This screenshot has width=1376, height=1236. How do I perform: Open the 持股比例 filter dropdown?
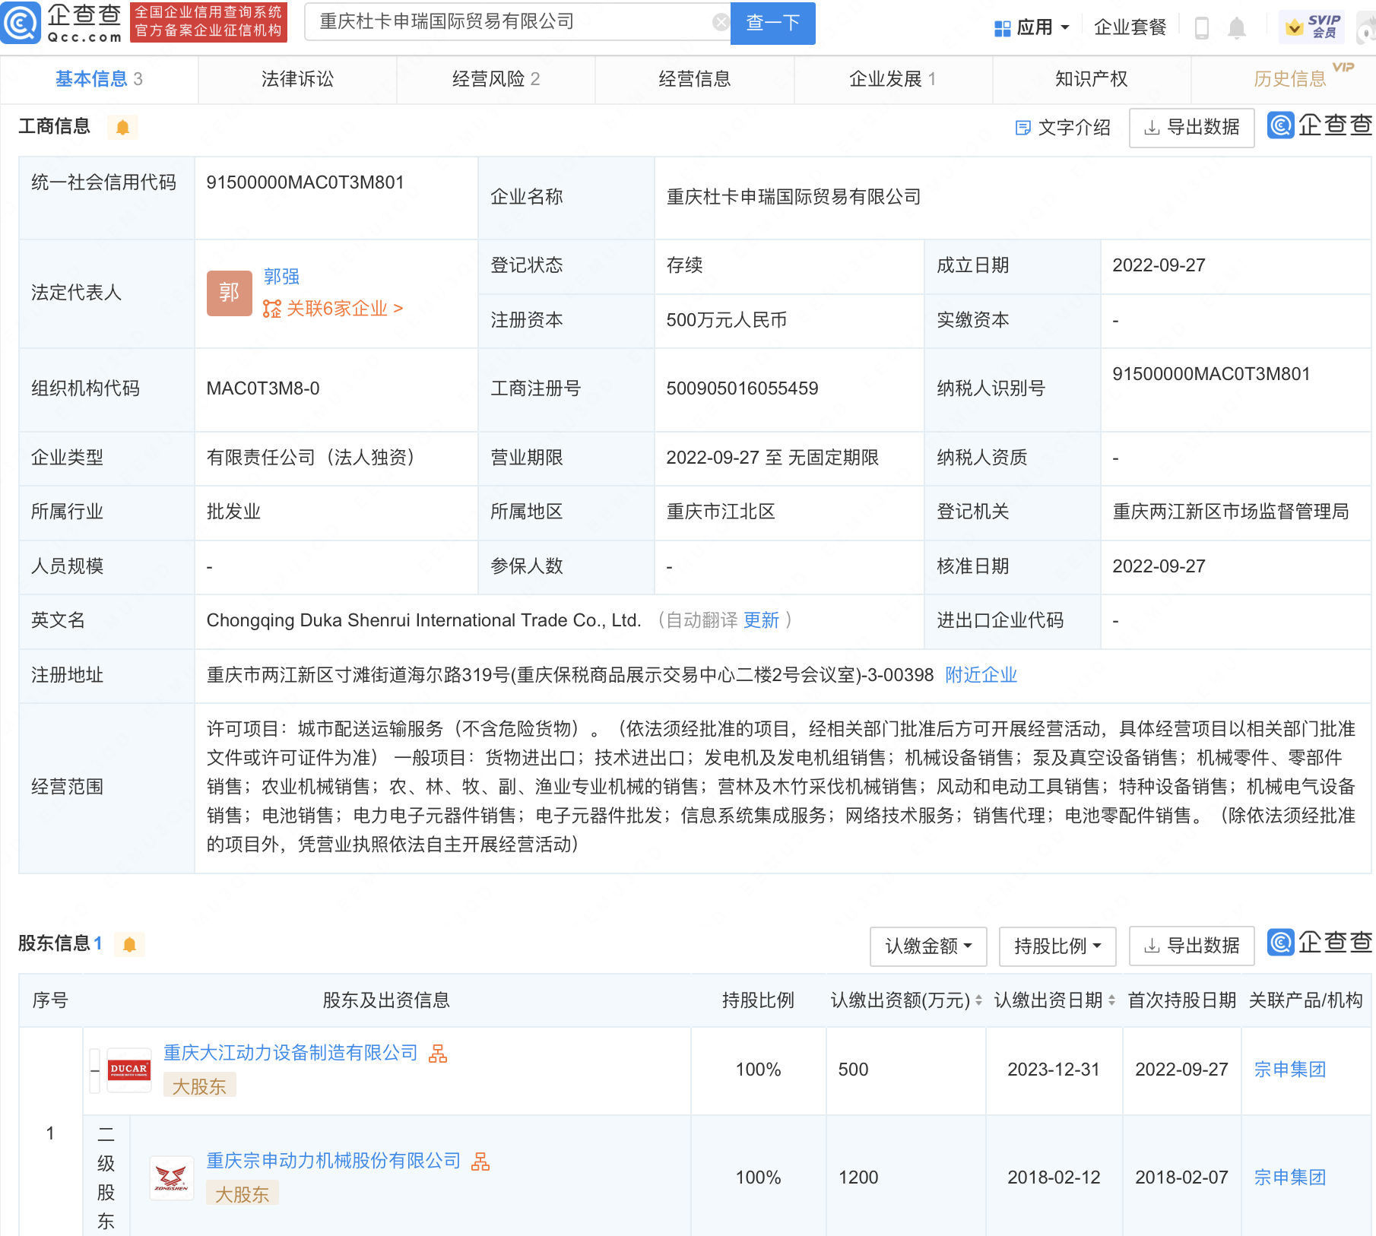(x=1057, y=946)
